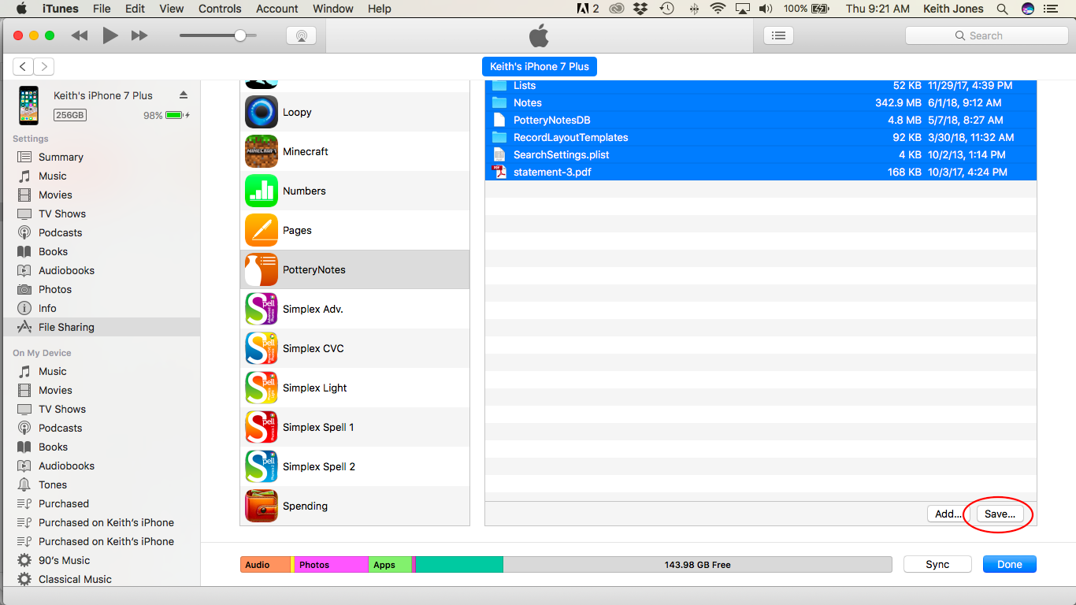Image resolution: width=1076 pixels, height=605 pixels.
Task: Open the Controls menu
Action: (x=220, y=9)
